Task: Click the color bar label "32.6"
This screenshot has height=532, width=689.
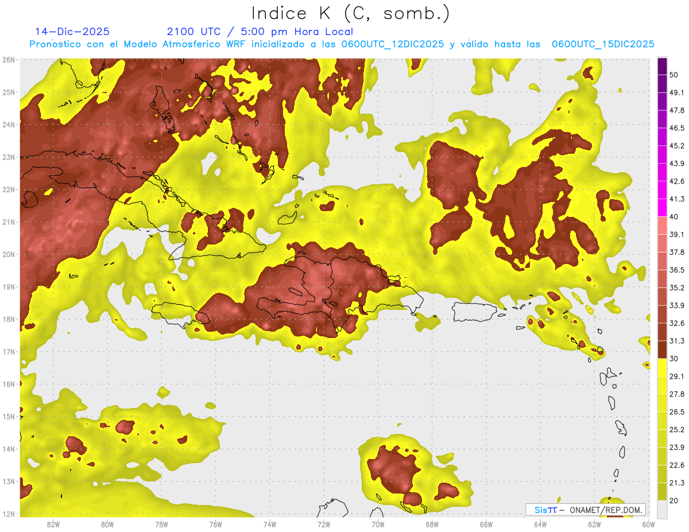Action: click(676, 323)
